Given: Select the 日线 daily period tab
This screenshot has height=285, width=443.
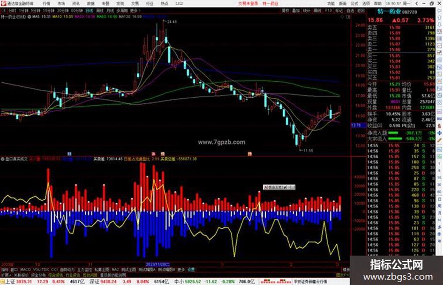Looking at the screenshot, I should tap(89, 10).
